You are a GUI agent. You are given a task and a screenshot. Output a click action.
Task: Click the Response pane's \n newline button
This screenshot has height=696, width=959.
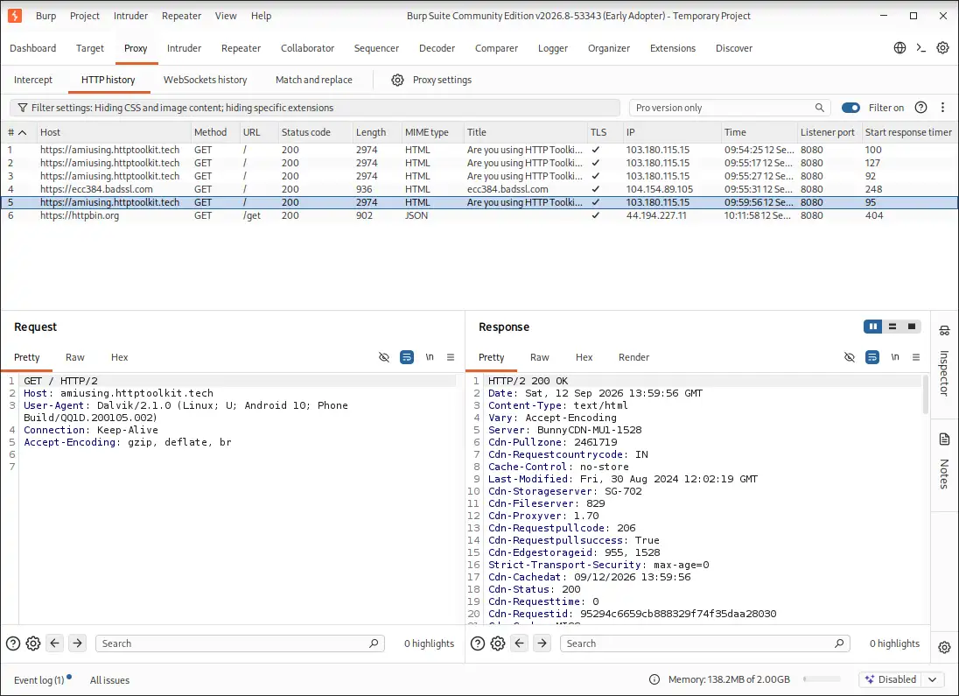pos(895,357)
